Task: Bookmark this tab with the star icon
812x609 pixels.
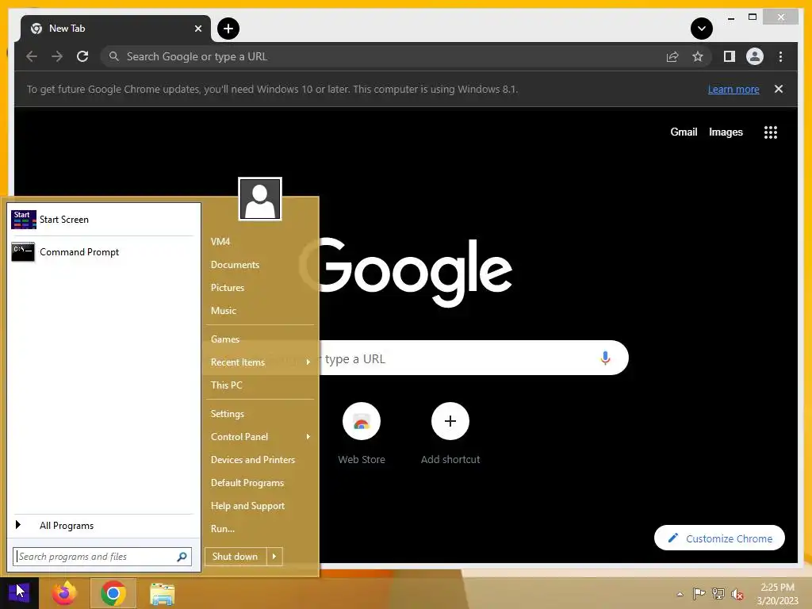Action: tap(698, 56)
